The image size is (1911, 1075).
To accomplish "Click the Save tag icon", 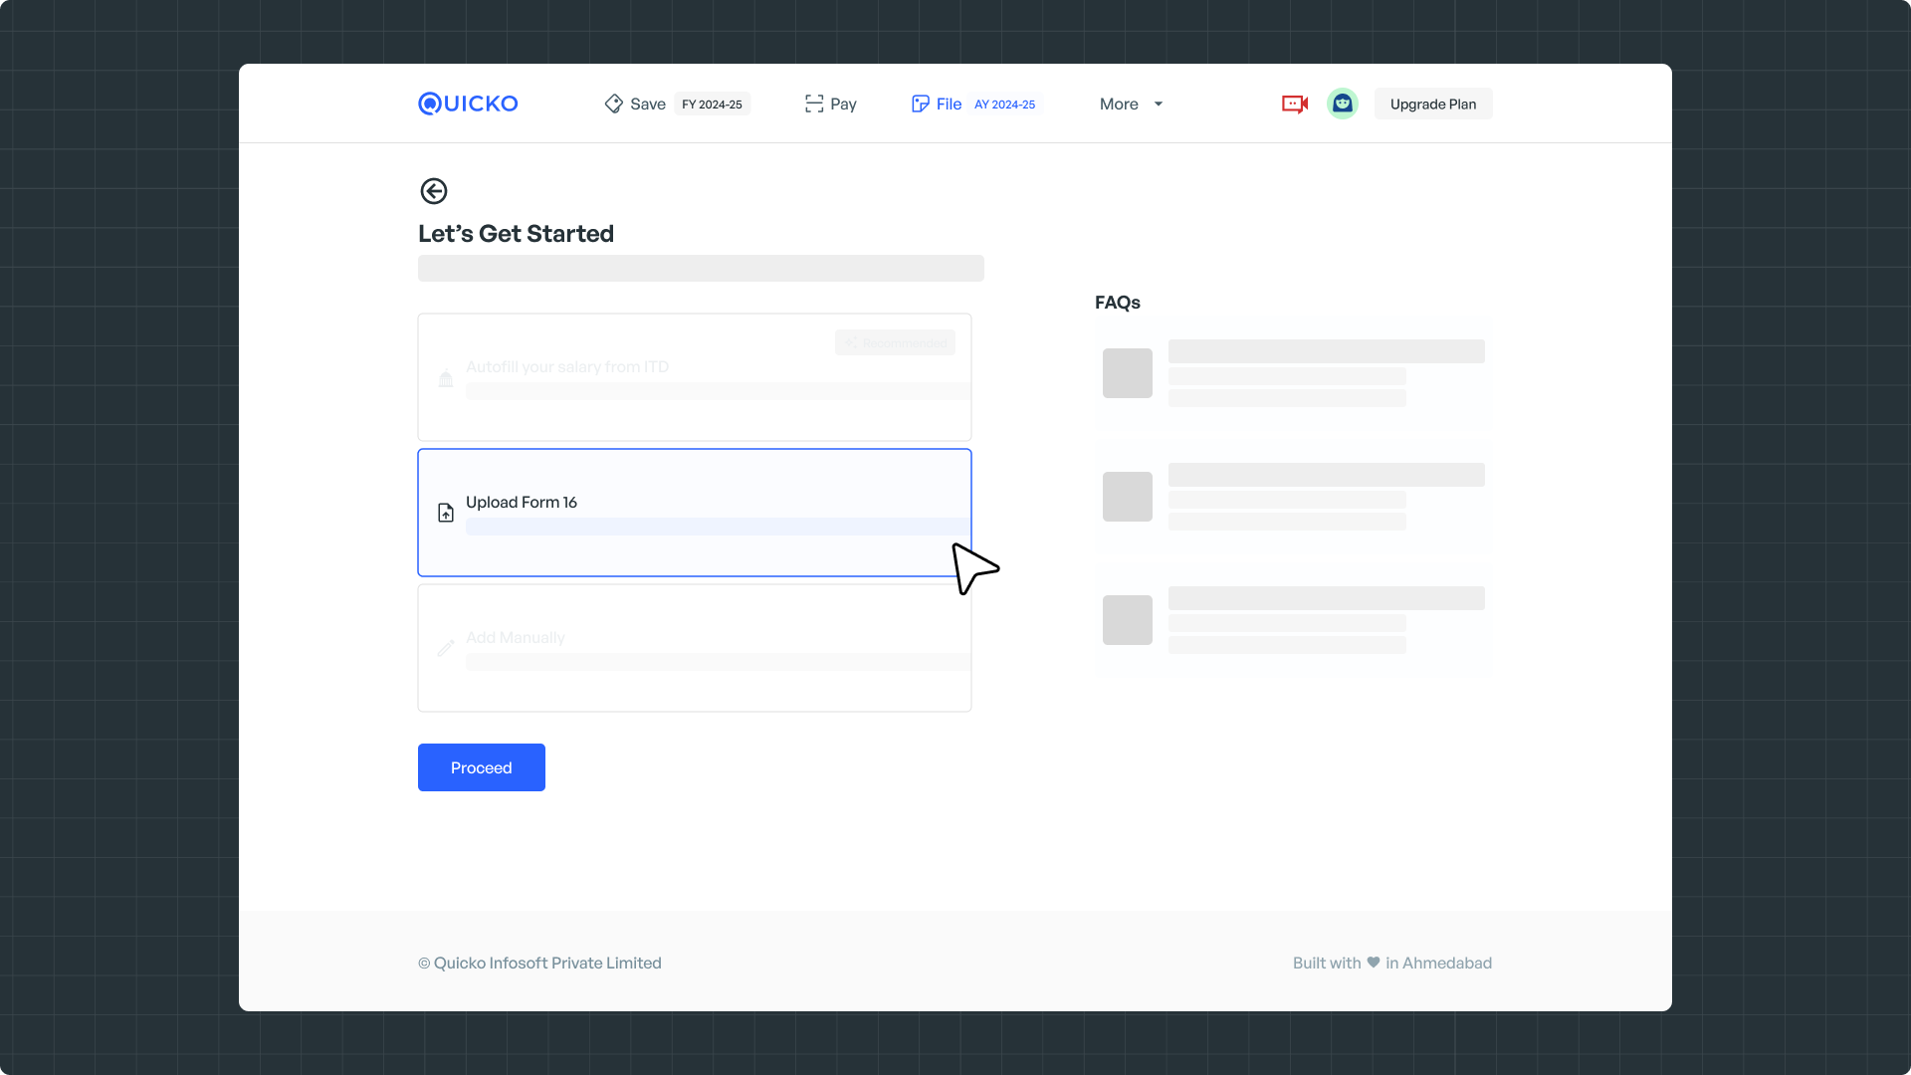I will pyautogui.click(x=613, y=104).
